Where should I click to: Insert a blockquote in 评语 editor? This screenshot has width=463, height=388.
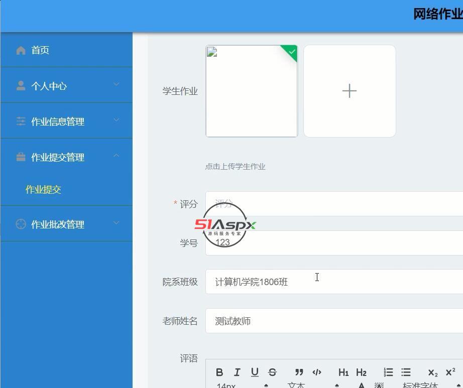(299, 372)
